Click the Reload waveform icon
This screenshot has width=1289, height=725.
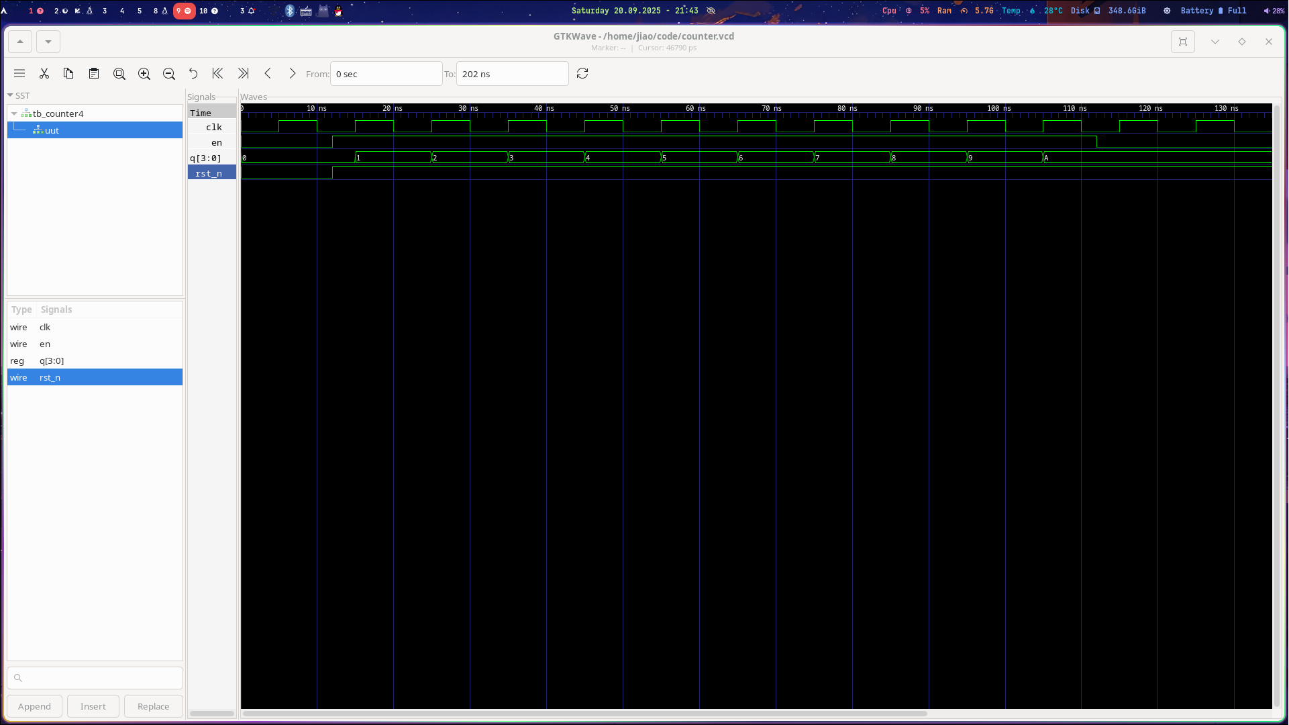point(582,74)
